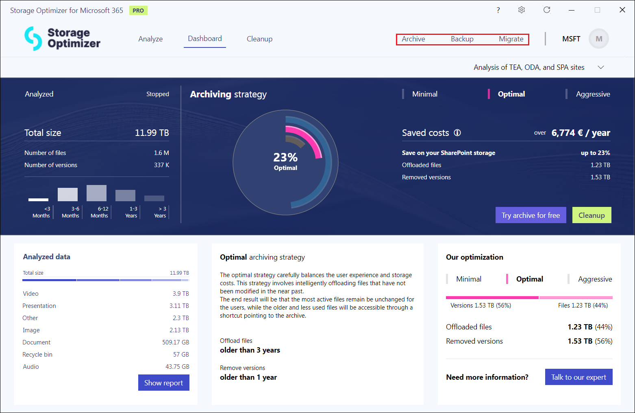Open the Archive menu item
This screenshot has width=635, height=413.
point(413,39)
